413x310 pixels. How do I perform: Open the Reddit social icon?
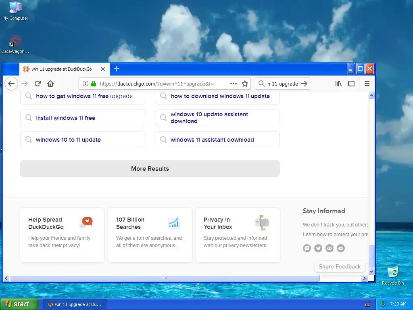tap(330, 248)
